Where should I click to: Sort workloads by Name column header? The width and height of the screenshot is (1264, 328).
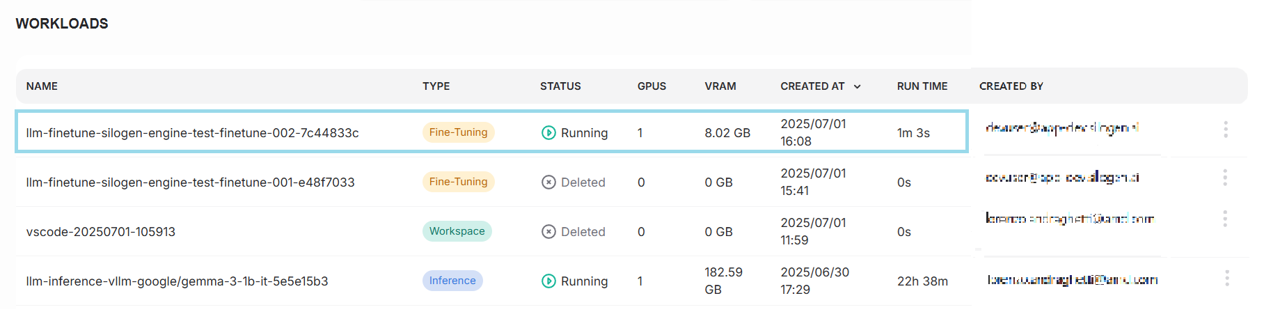(42, 86)
